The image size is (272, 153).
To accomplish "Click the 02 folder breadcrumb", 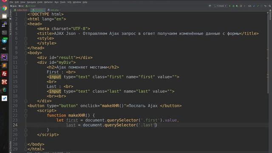I will (x=21, y=6).
